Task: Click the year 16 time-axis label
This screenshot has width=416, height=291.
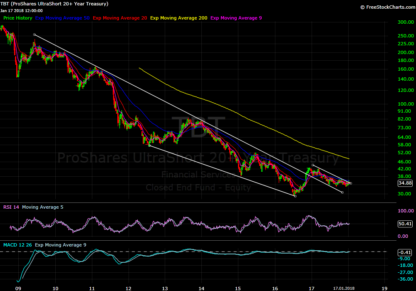Action: (x=275, y=289)
